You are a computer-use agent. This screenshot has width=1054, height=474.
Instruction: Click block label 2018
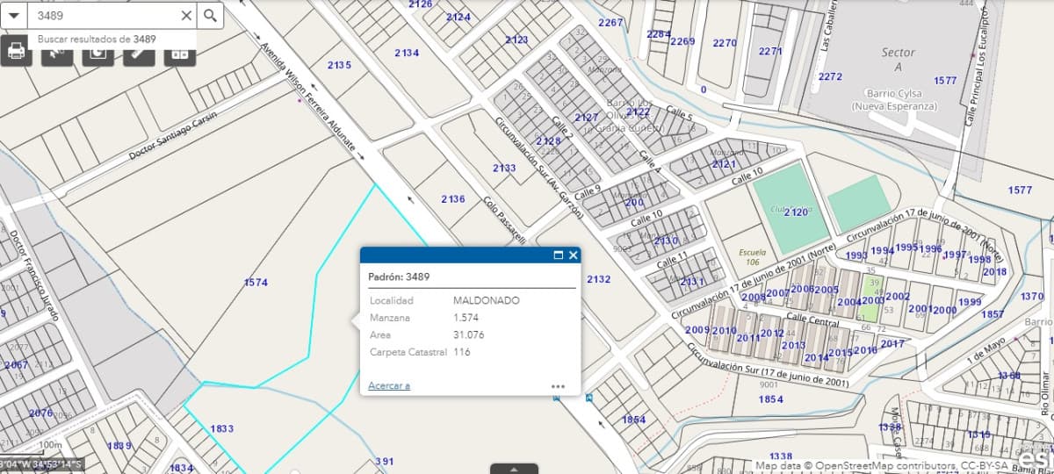coord(994,272)
